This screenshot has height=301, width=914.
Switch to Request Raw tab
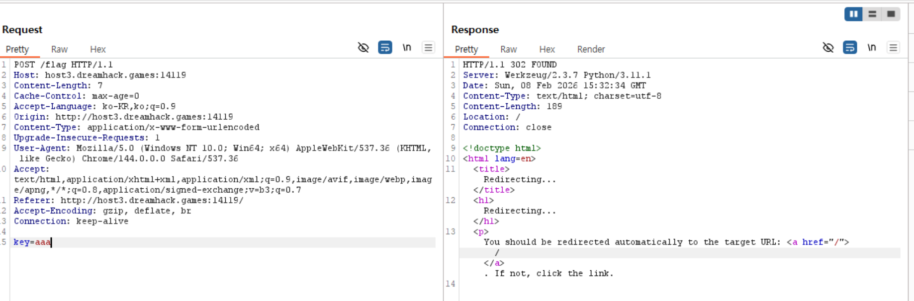coord(59,49)
